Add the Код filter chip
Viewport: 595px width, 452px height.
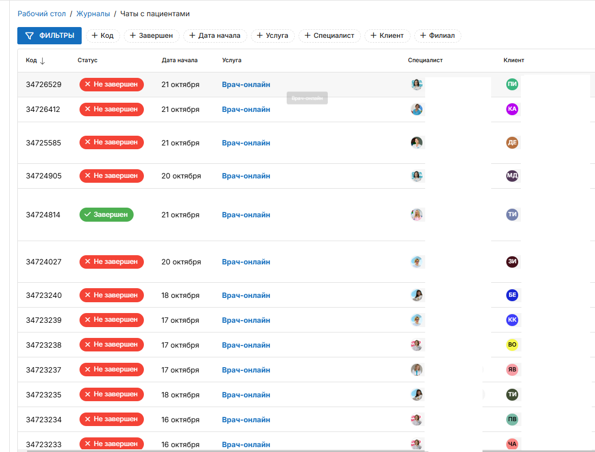click(x=102, y=36)
